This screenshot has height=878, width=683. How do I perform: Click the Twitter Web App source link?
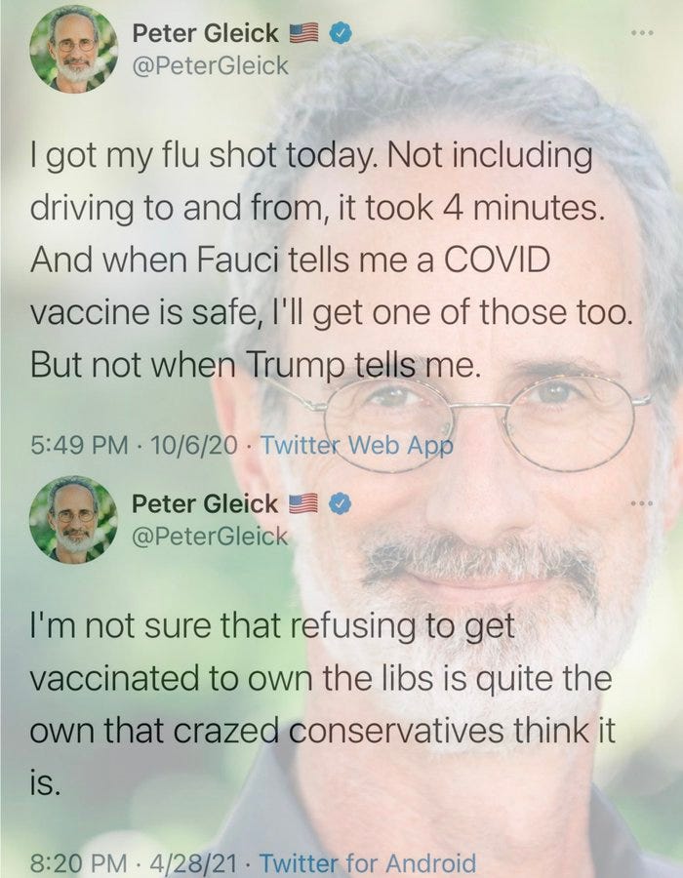356,445
